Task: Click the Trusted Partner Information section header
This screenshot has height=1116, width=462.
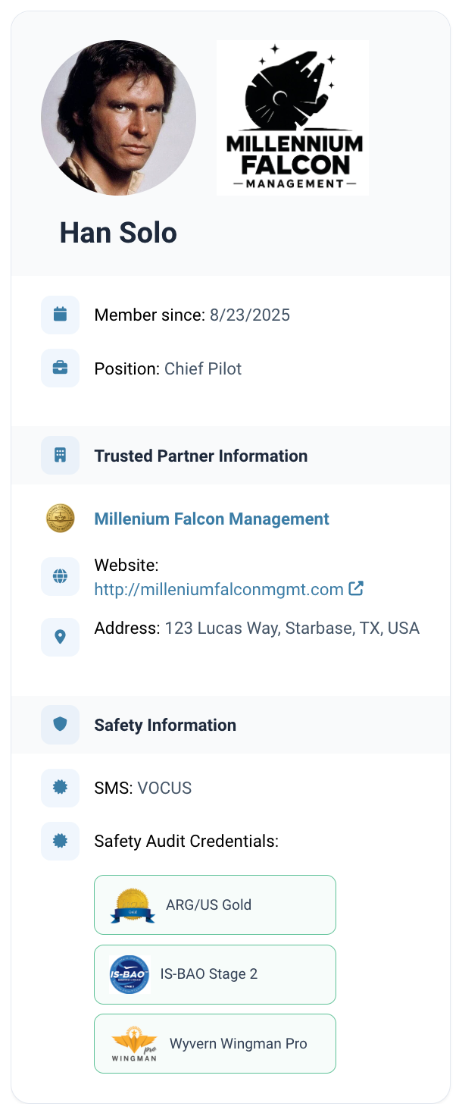Action: coord(201,456)
